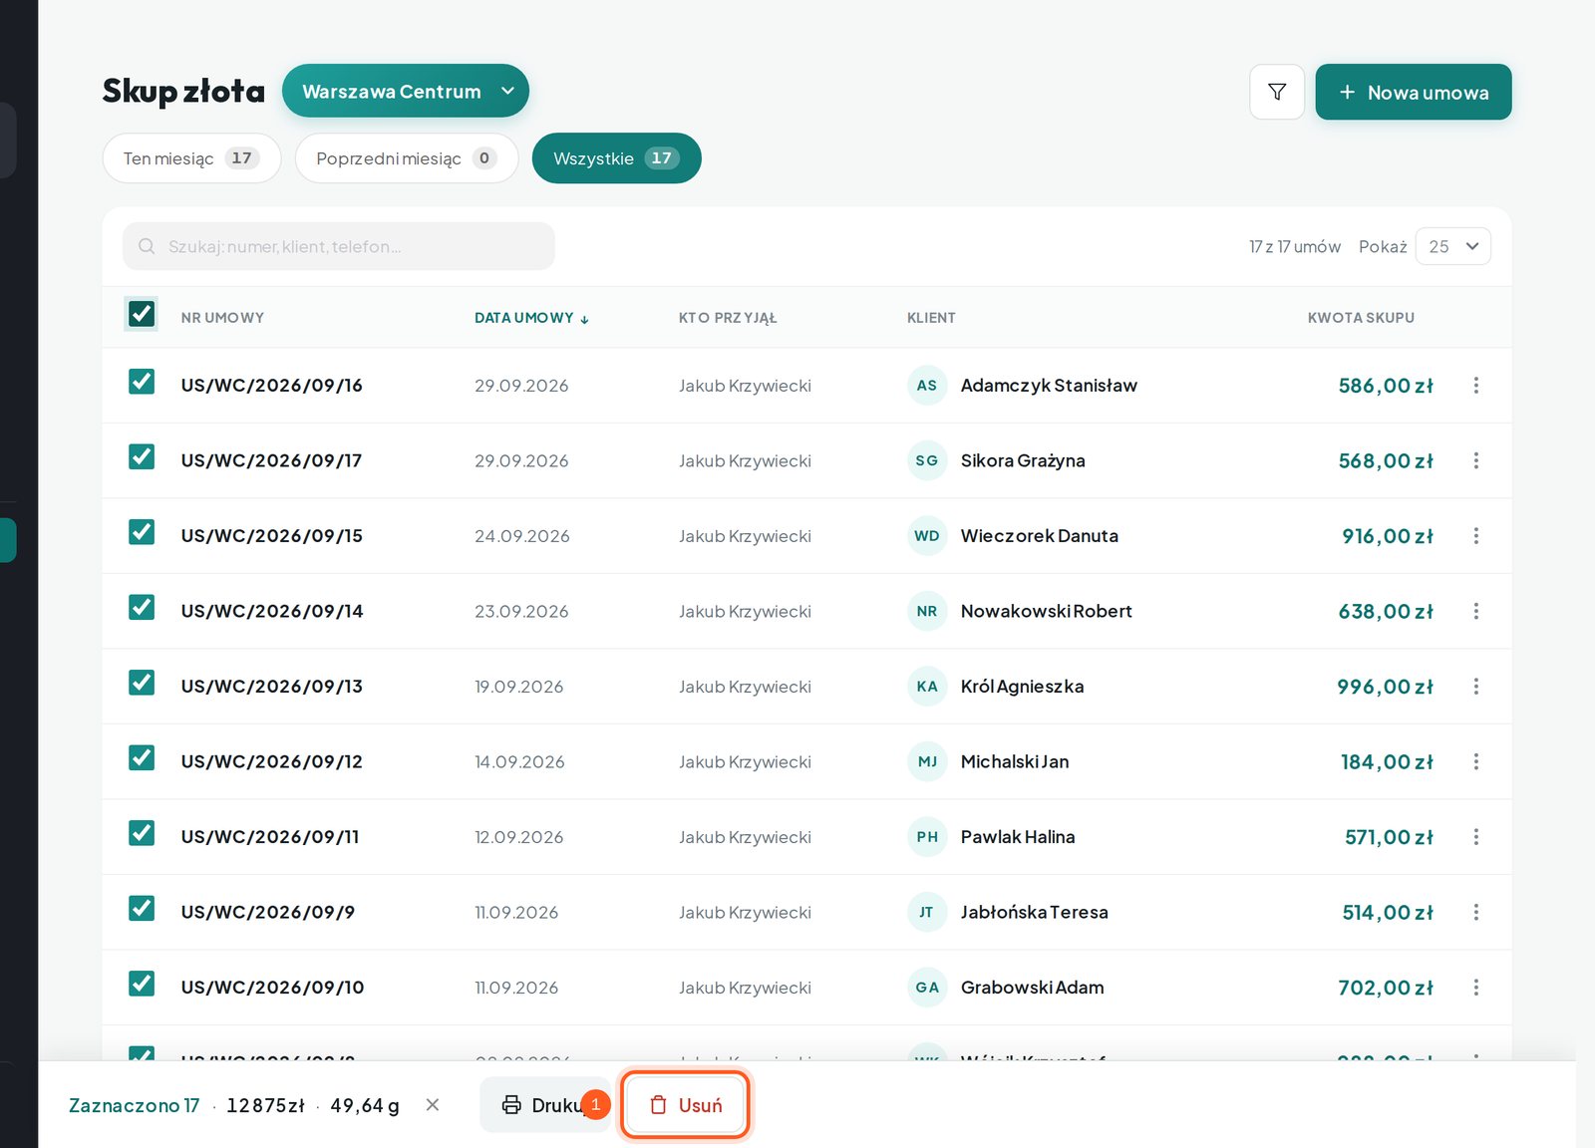Open contract number US/WC/2026/09/9
This screenshot has height=1148, width=1595.
[268, 912]
